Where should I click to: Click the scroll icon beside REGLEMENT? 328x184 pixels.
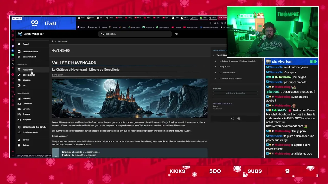click(19, 70)
